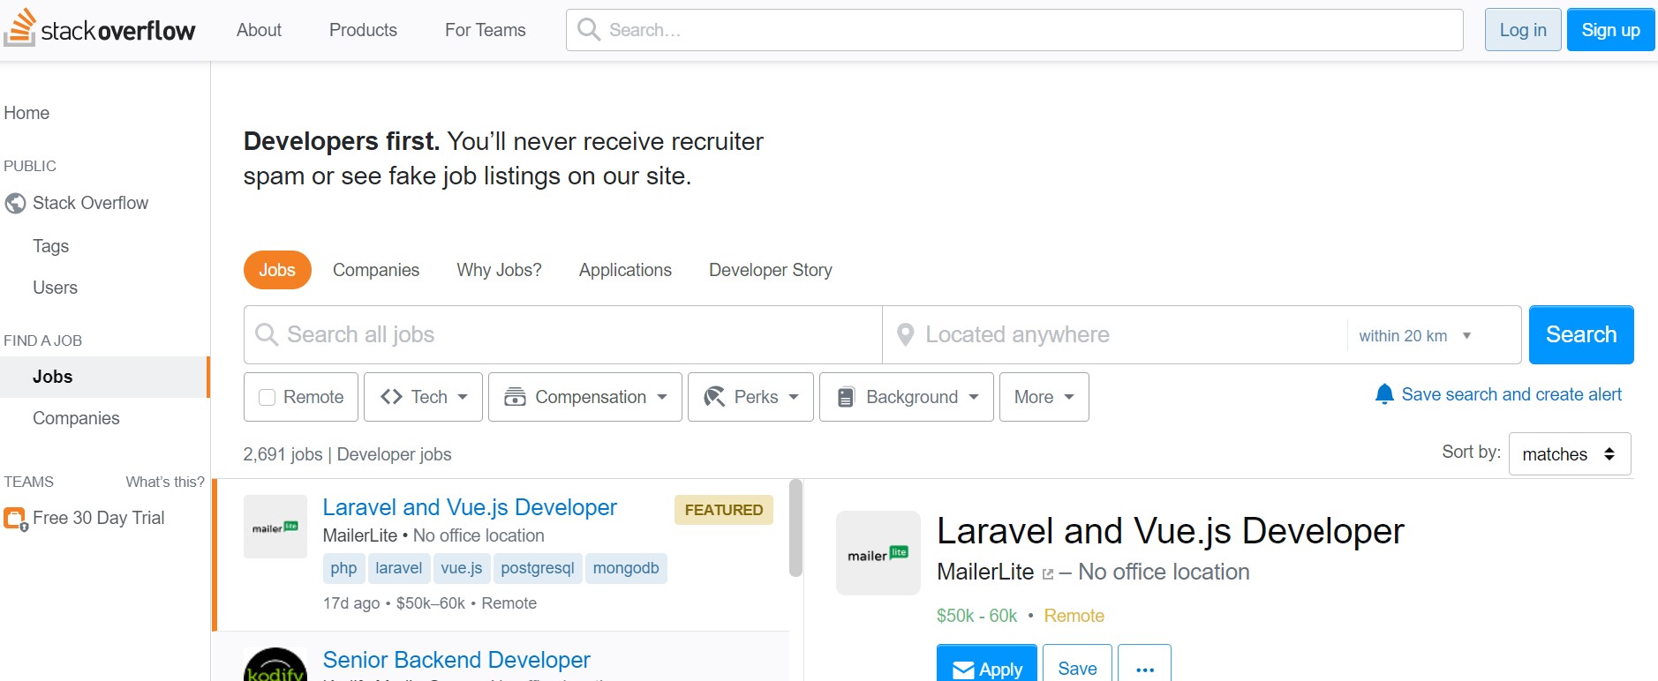Click the Teams briefcase icon by Free Trial
This screenshot has width=1658, height=681.
coord(15,519)
